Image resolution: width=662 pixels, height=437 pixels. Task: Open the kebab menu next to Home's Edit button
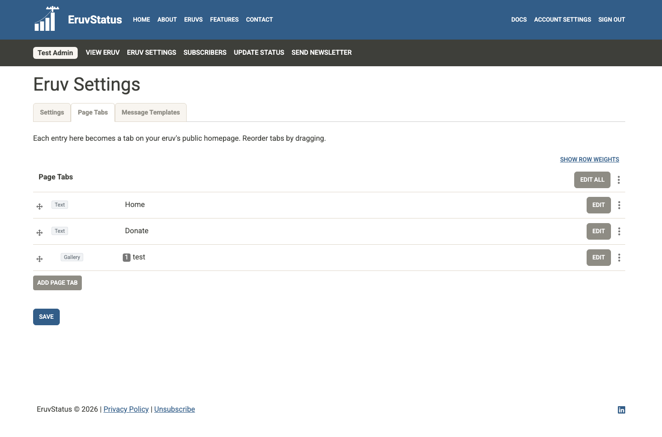(619, 205)
